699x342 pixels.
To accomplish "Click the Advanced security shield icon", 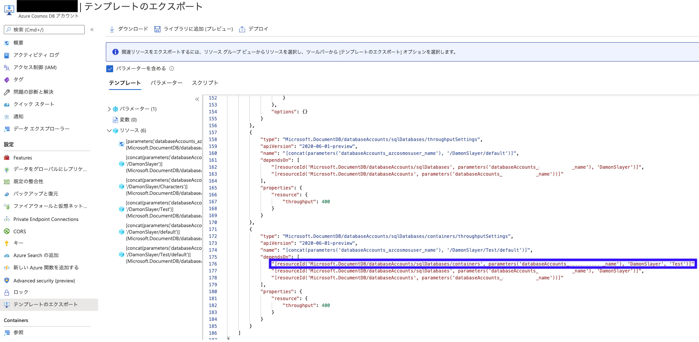I will pyautogui.click(x=7, y=281).
